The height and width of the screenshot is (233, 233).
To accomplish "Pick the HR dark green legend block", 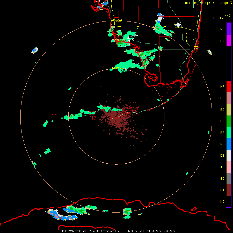I will coord(229,121).
